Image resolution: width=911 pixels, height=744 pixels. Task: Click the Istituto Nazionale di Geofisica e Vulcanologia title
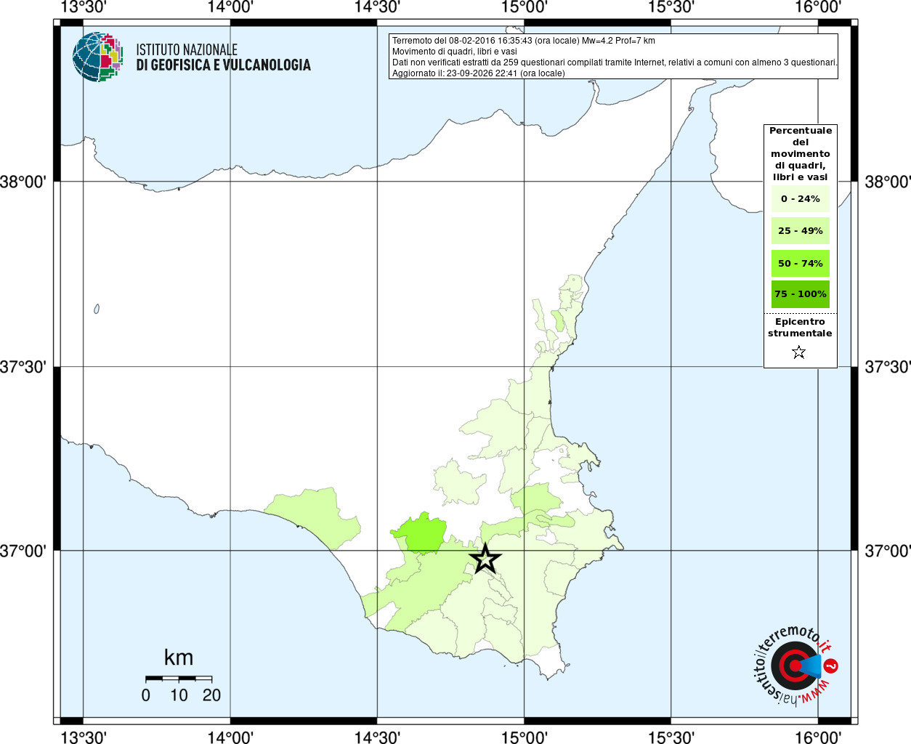223,57
